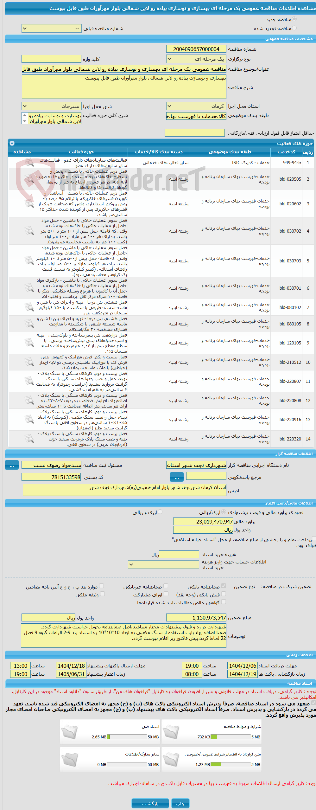Sort by دسته بندی کالا/خدمات column header
Viewport: 316px width, 810px height.
(x=159, y=152)
